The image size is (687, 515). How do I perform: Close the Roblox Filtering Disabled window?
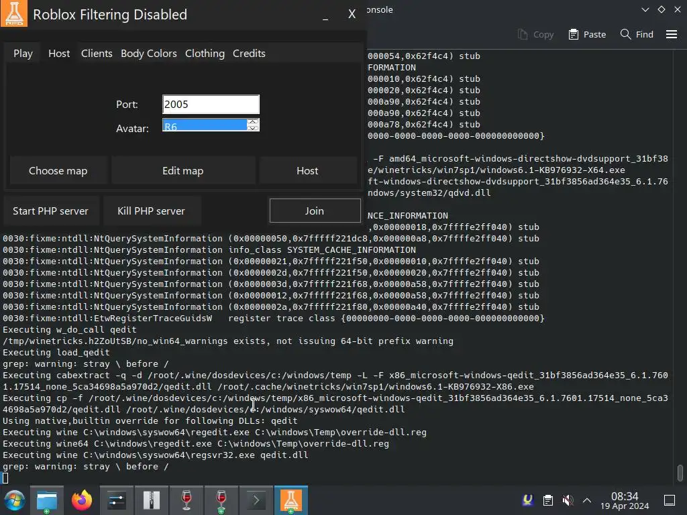click(352, 14)
